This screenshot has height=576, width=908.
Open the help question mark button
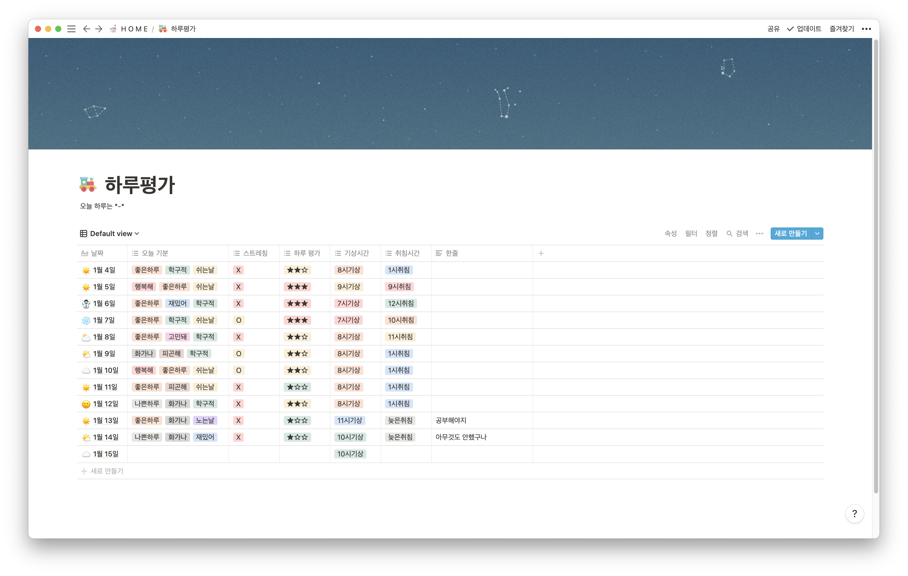(854, 513)
